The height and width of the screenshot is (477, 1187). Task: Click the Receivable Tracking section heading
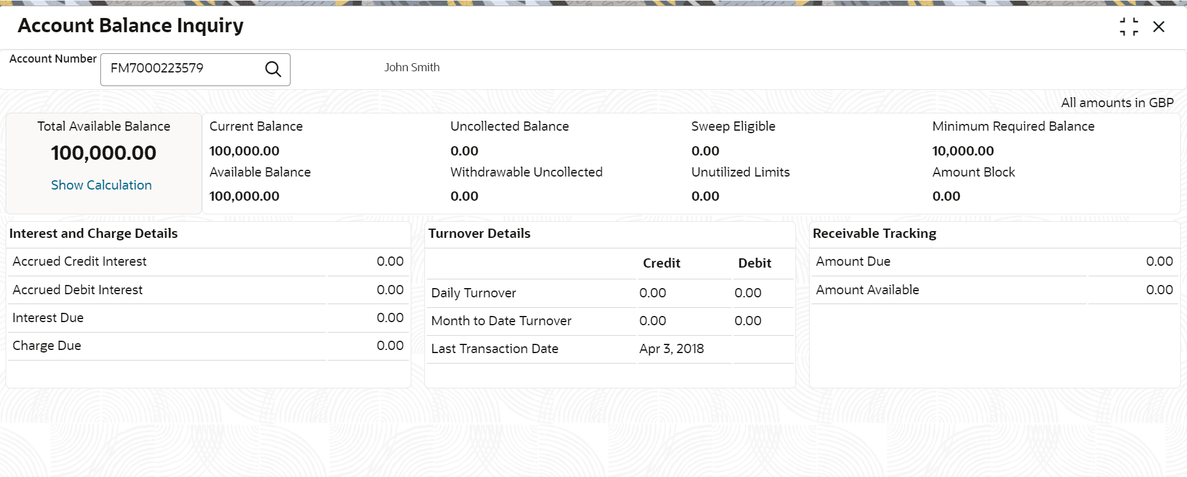(x=874, y=234)
